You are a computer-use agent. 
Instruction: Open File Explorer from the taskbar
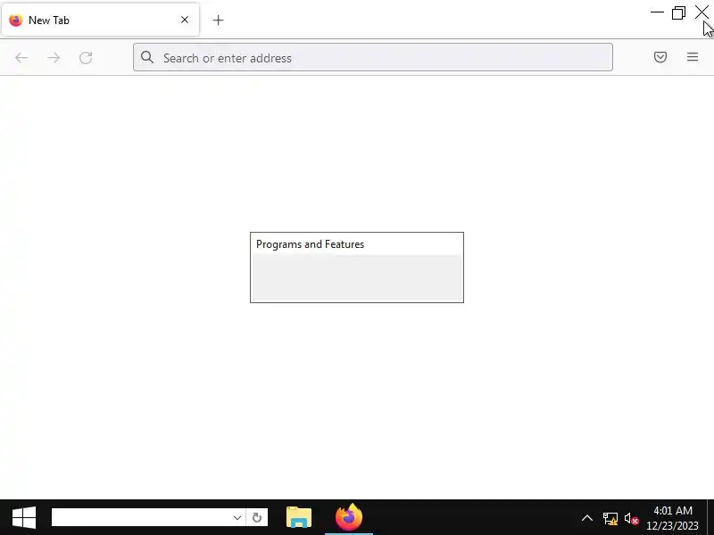[299, 518]
